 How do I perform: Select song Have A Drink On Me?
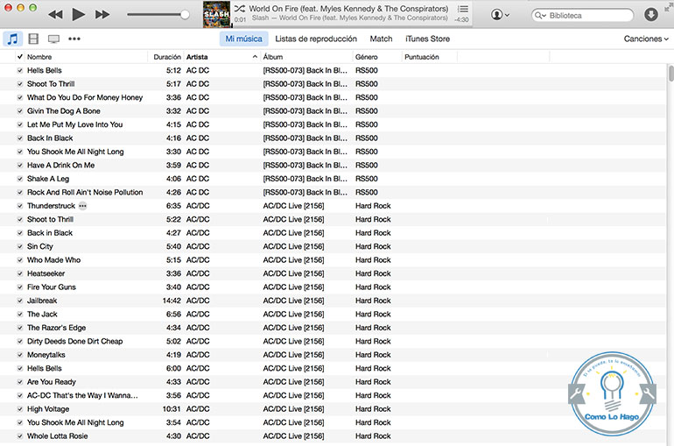(60, 165)
